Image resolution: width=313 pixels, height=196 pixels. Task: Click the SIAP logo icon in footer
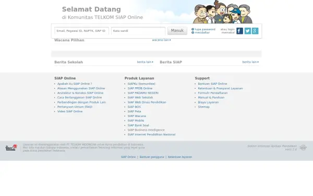click(303, 147)
